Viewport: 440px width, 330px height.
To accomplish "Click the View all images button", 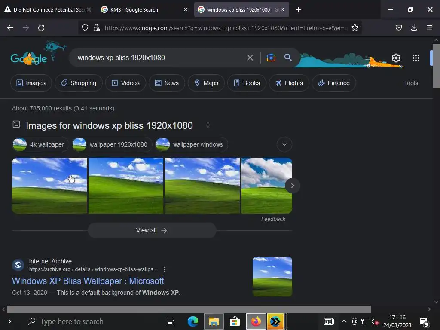I will pos(152,230).
